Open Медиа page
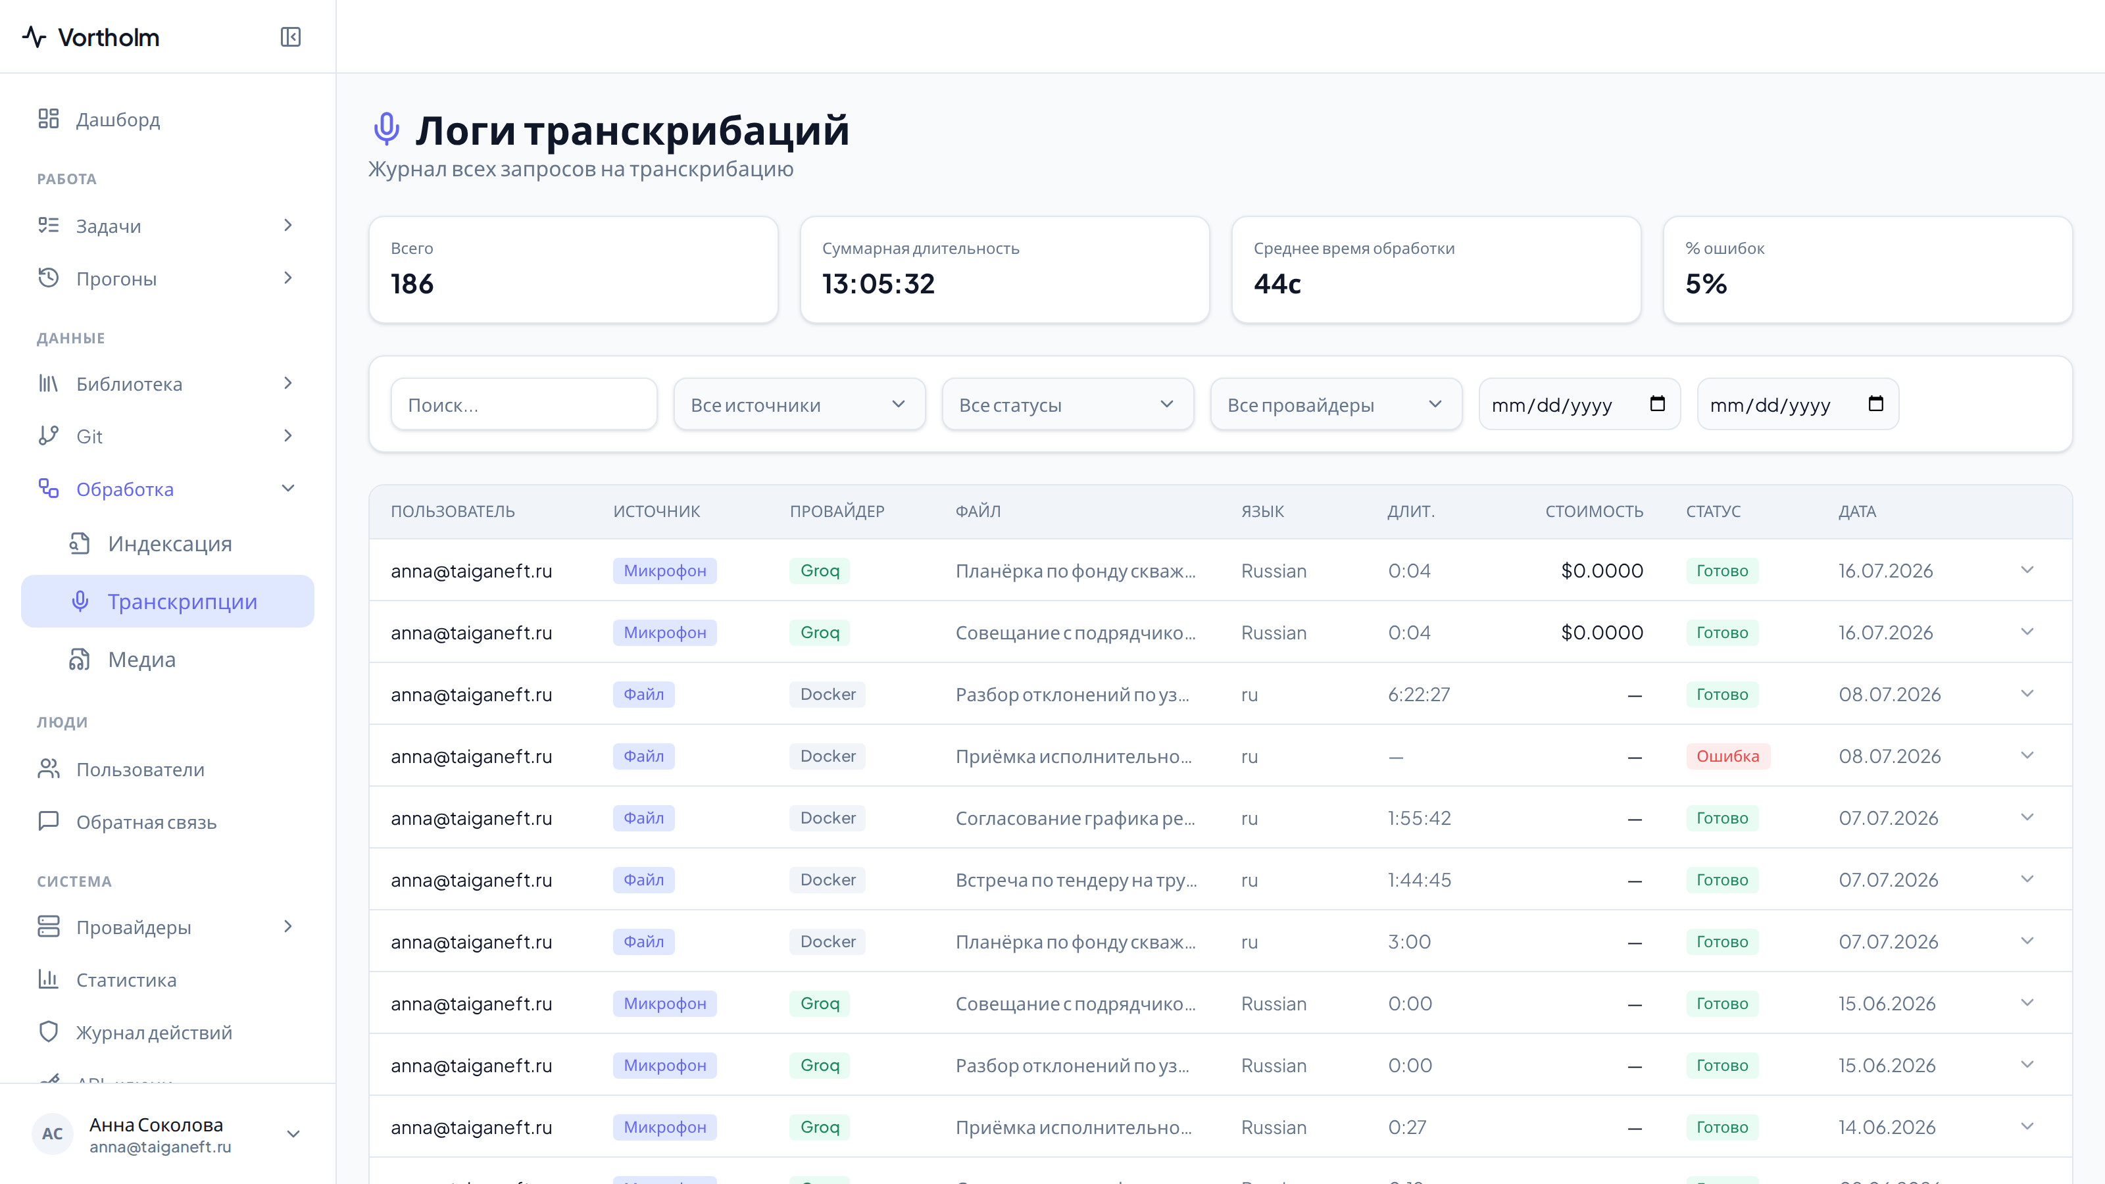2105x1184 pixels. pos(168,659)
